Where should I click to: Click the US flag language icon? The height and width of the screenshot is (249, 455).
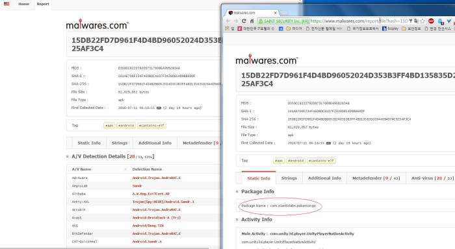point(6,4)
